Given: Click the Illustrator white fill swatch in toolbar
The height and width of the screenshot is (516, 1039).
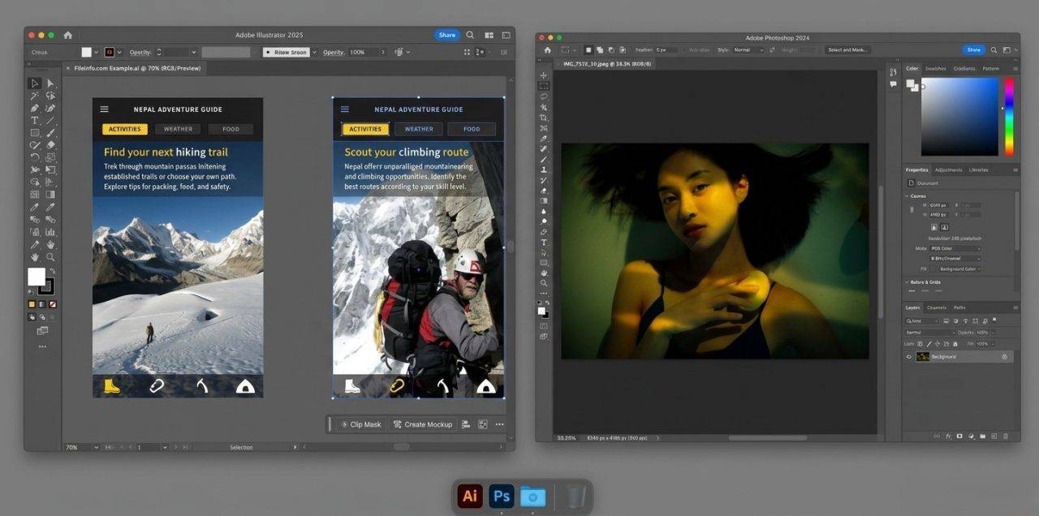Looking at the screenshot, I should tap(37, 277).
